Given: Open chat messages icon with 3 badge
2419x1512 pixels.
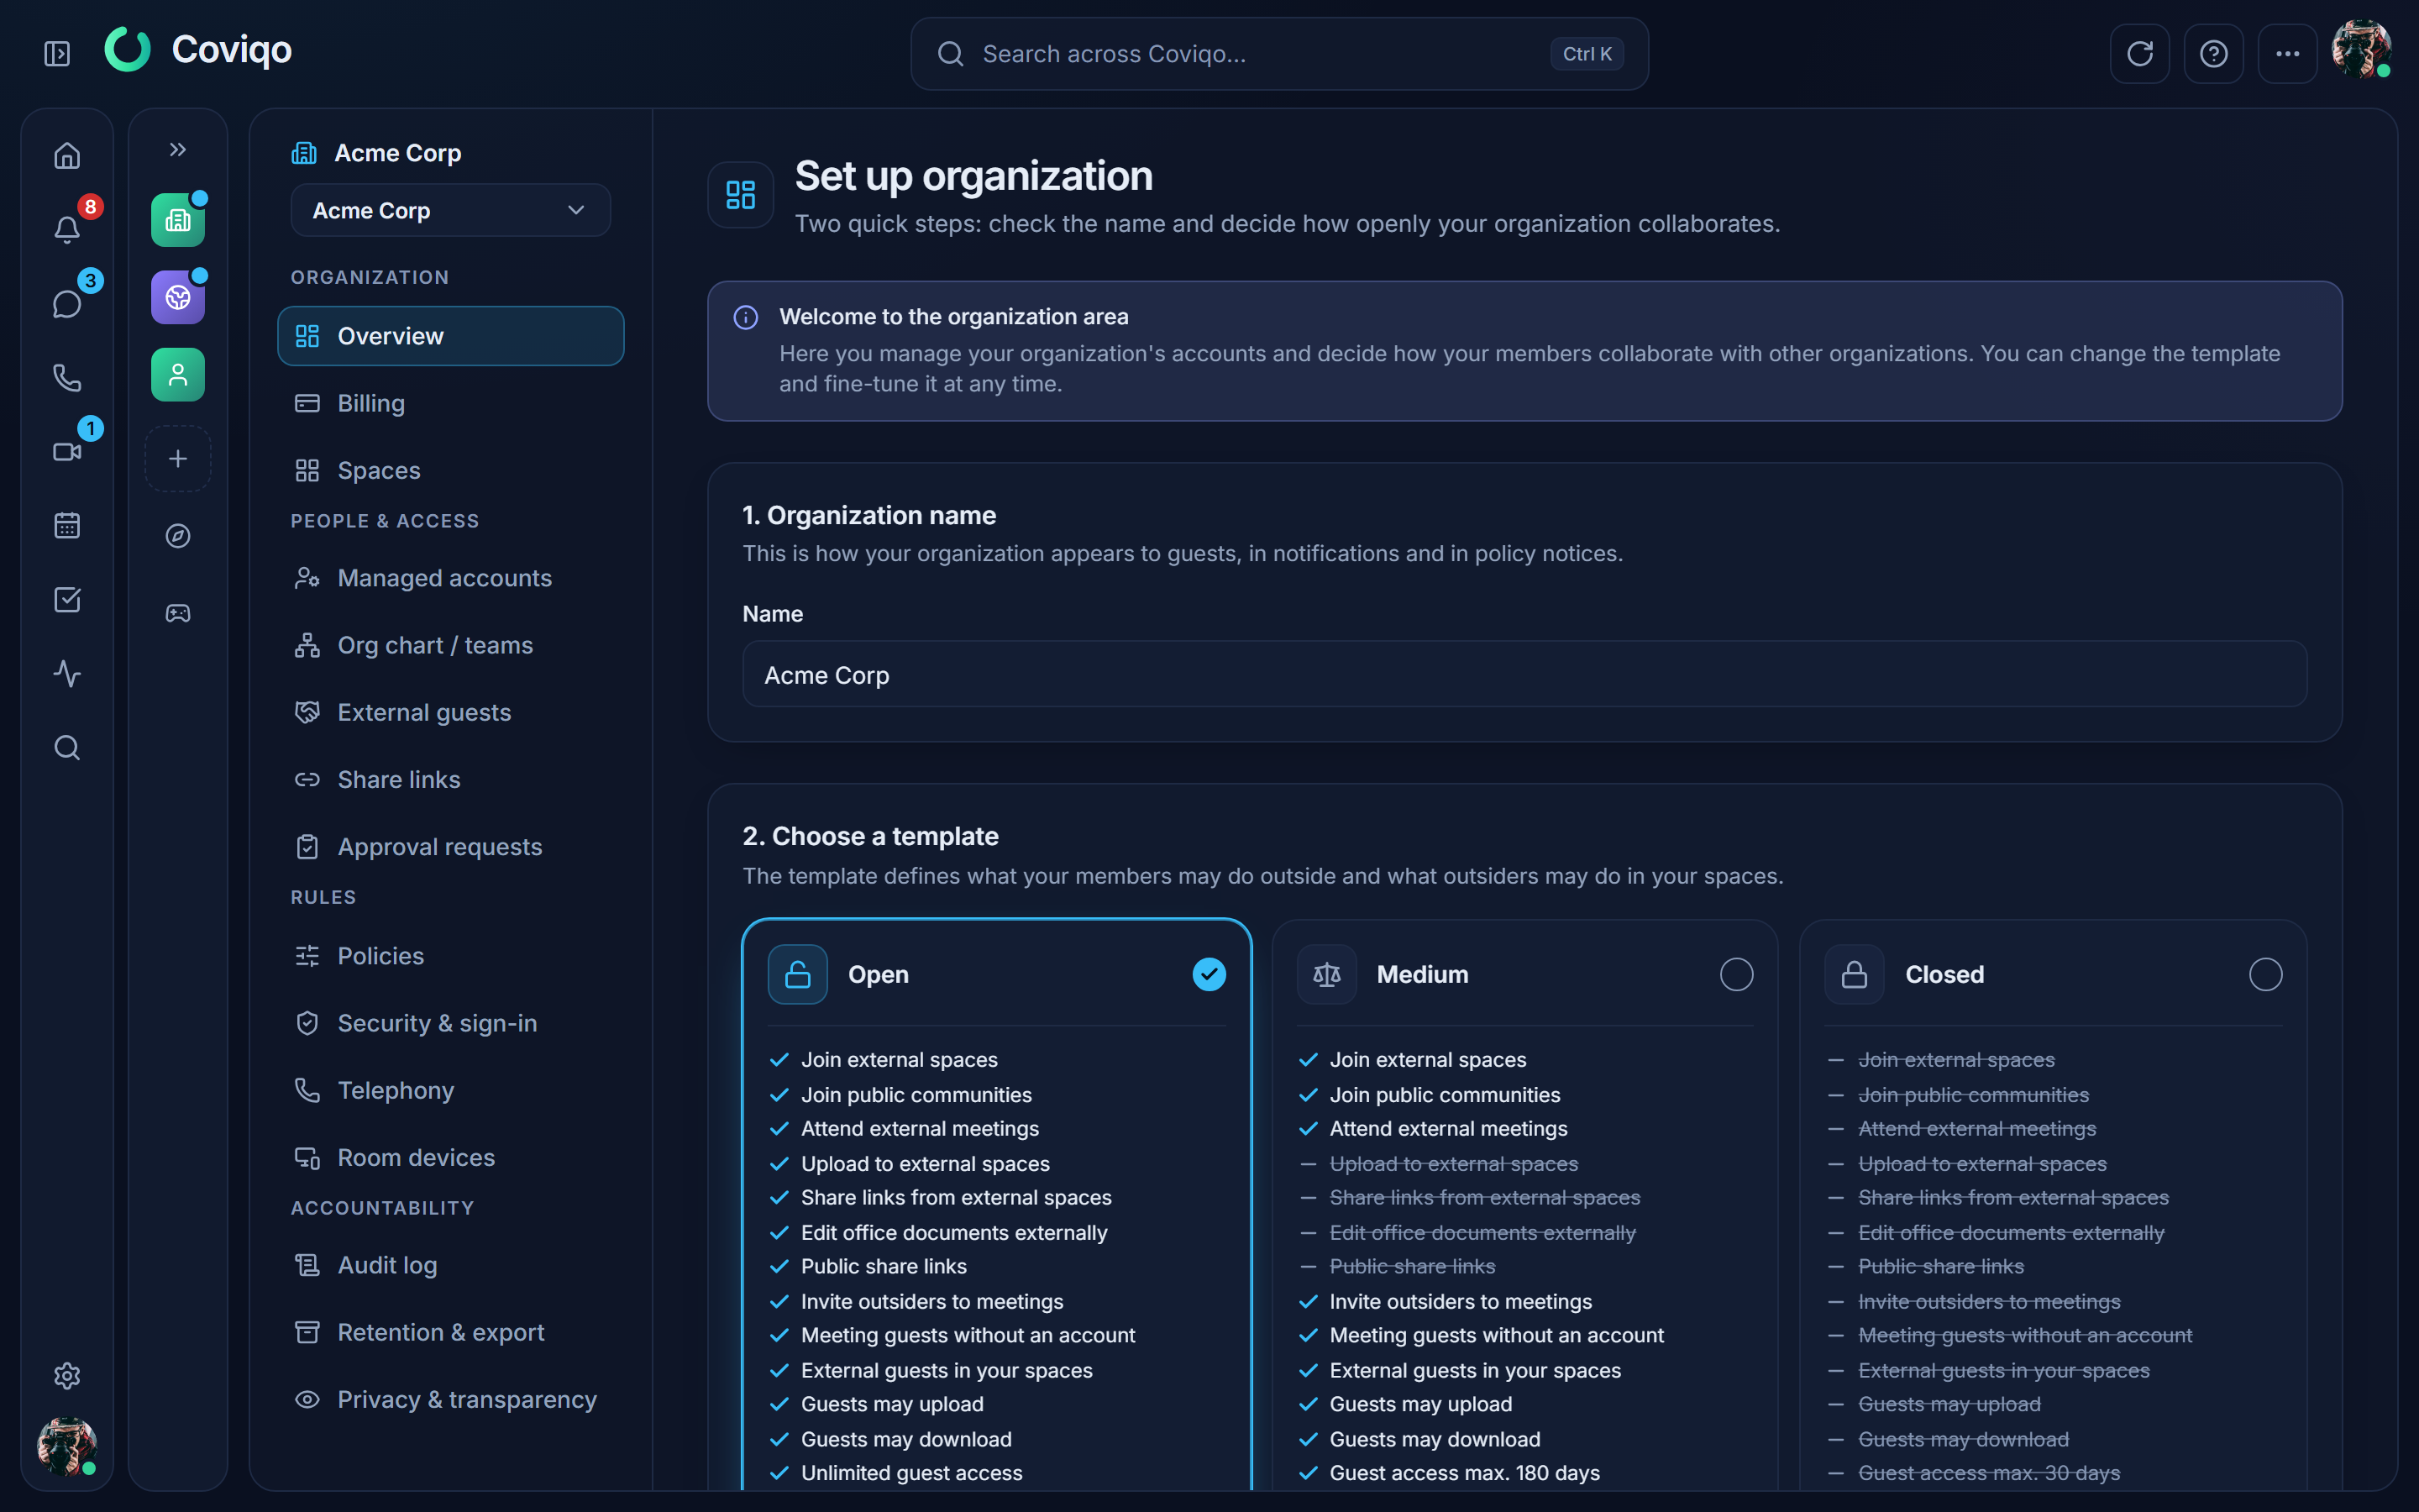Looking at the screenshot, I should click(x=67, y=304).
